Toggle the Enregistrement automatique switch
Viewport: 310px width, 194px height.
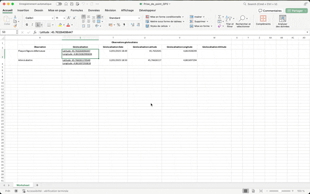(59, 4)
